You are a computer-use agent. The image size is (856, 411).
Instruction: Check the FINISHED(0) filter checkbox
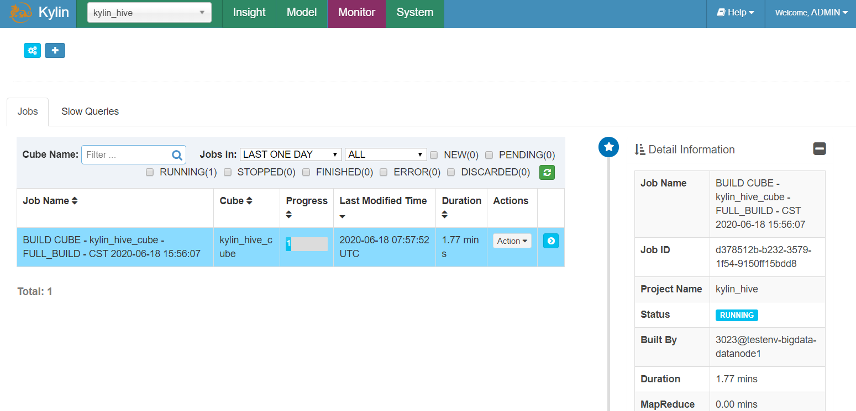[306, 172]
